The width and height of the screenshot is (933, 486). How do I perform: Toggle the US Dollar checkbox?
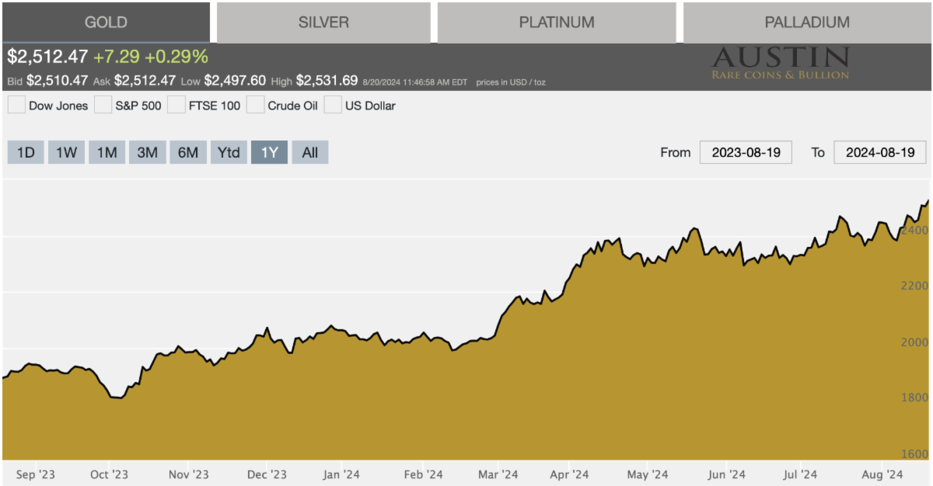pyautogui.click(x=333, y=106)
